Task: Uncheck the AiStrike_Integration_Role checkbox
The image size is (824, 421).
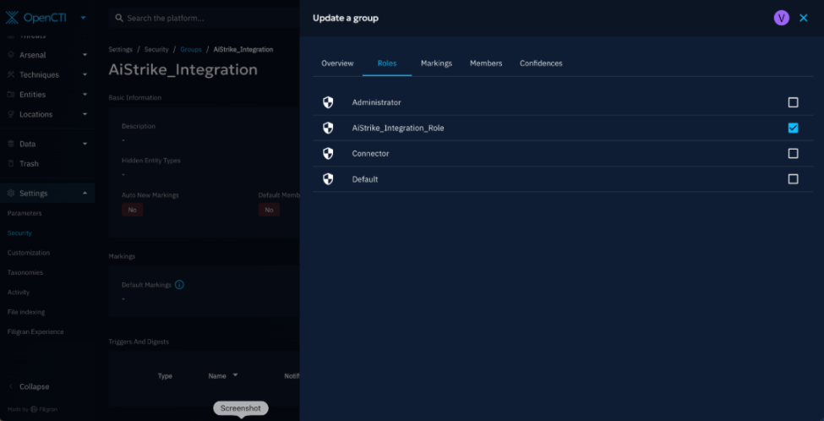Action: point(793,128)
